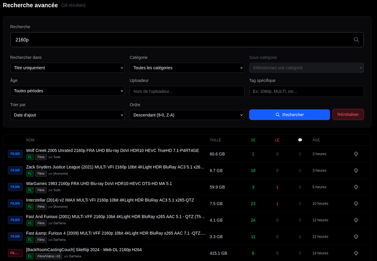Open the Ordre direction dropdown
This screenshot has height=261, width=377.
click(x=187, y=115)
